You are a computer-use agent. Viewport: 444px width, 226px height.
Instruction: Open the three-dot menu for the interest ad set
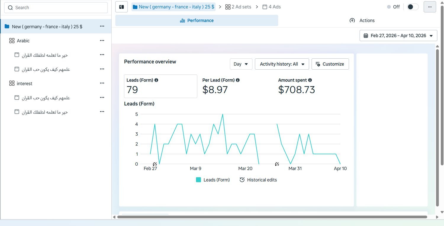click(x=102, y=83)
